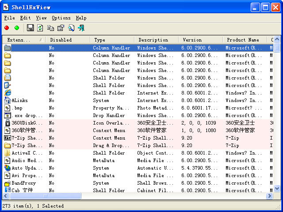Click the Exit door toolbar icon

pos(81,28)
